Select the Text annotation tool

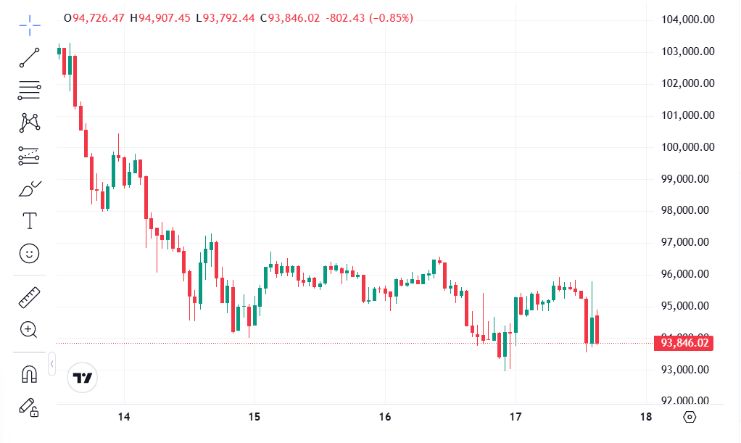pos(29,220)
